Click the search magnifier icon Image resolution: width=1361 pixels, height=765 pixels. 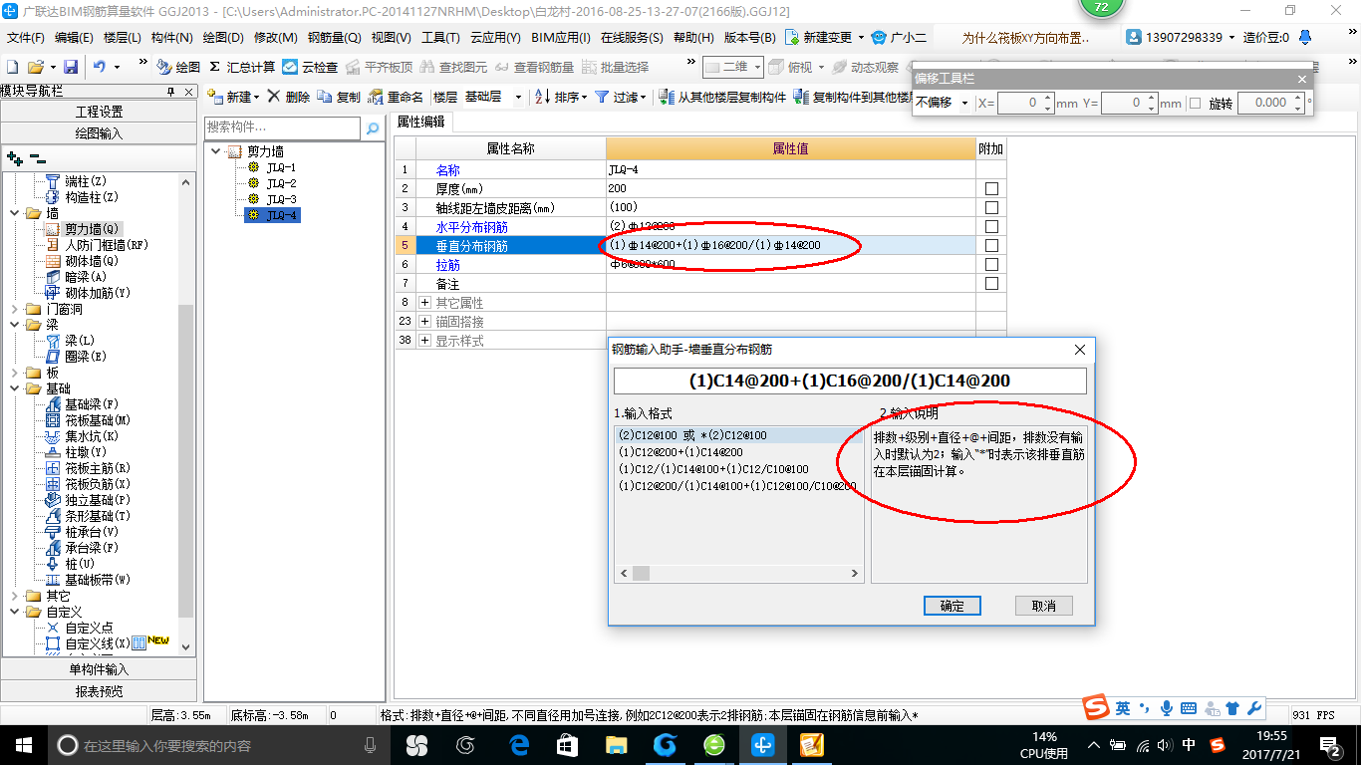(x=373, y=127)
